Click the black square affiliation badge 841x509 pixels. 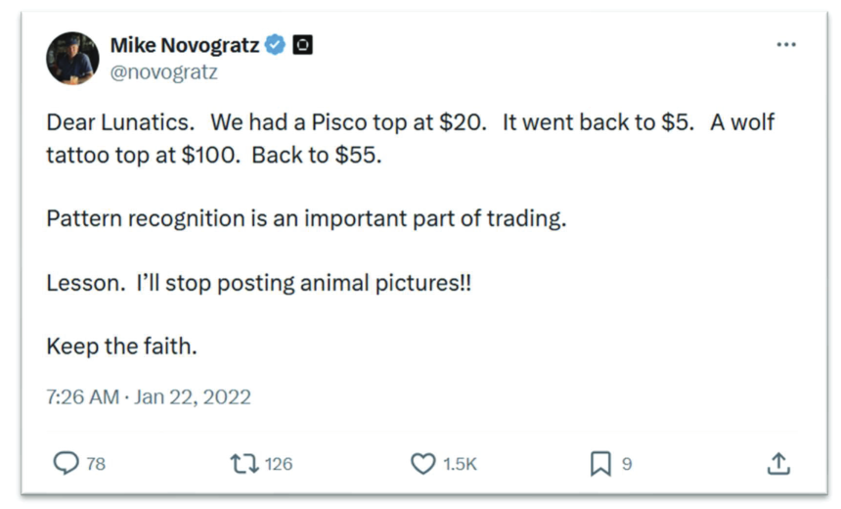click(x=303, y=45)
